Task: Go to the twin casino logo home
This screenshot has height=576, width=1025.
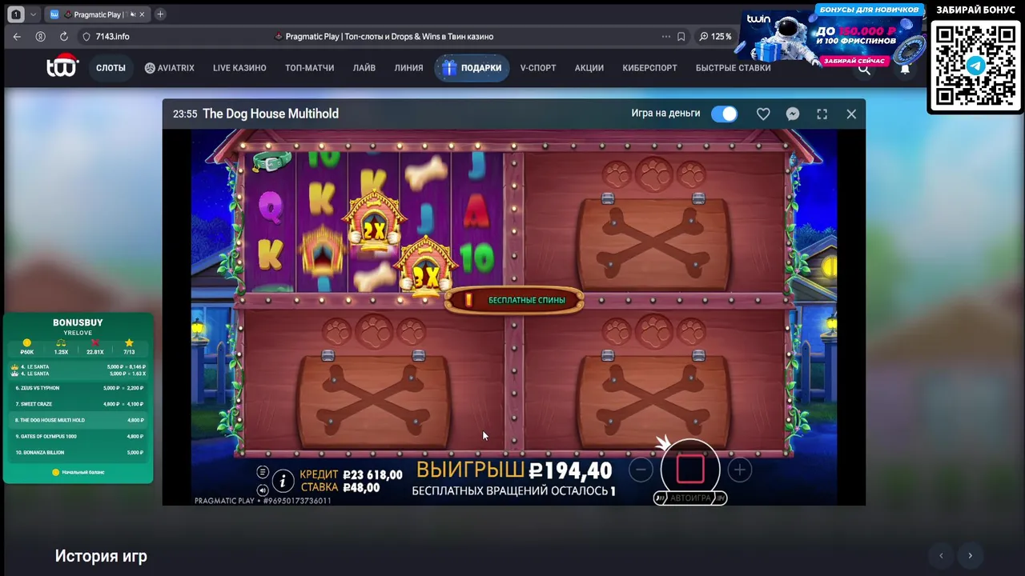Action: pyautogui.click(x=62, y=66)
